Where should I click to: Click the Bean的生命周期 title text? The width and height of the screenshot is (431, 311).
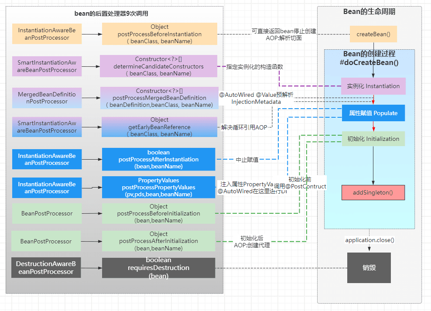369,11
